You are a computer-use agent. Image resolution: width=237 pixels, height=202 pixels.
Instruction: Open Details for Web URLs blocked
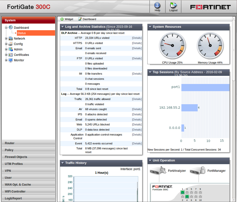pos(137,124)
